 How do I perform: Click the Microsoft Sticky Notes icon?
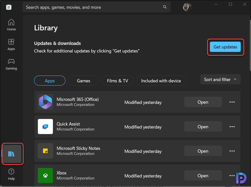click(45, 151)
